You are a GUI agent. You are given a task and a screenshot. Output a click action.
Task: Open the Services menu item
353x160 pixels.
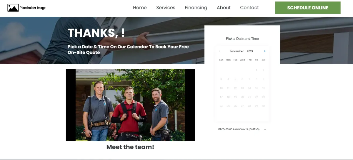166,8
